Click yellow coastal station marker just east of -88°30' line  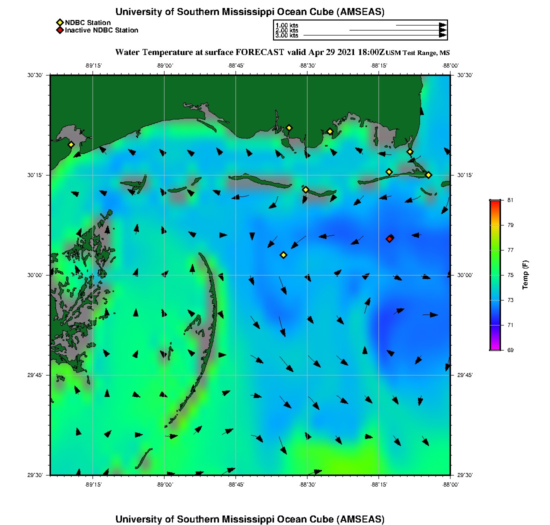coord(329,132)
